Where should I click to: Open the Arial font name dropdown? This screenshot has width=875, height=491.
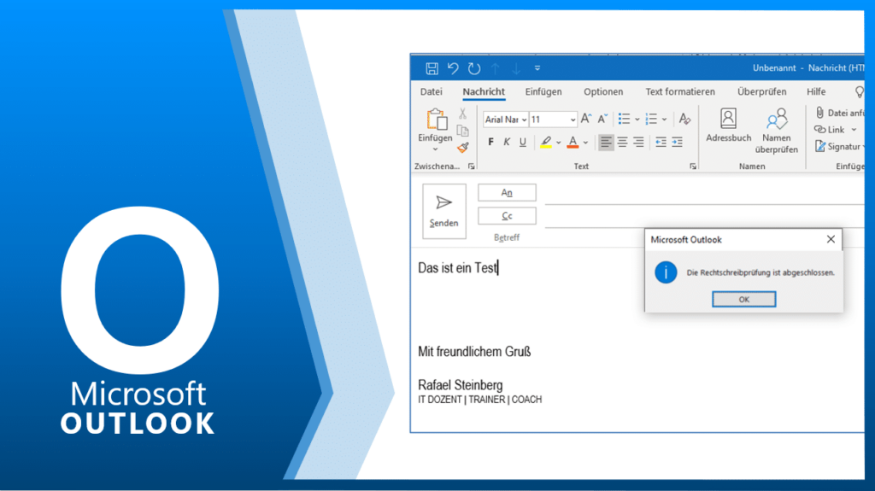[506, 120]
